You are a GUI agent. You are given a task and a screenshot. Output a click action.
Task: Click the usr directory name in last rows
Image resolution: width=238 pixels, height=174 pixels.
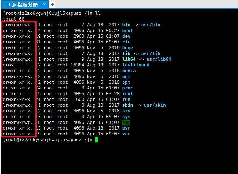pyautogui.click(x=126, y=128)
